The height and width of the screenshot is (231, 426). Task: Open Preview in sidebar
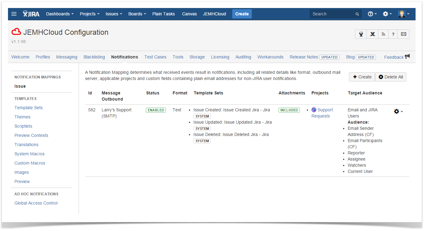[22, 181]
